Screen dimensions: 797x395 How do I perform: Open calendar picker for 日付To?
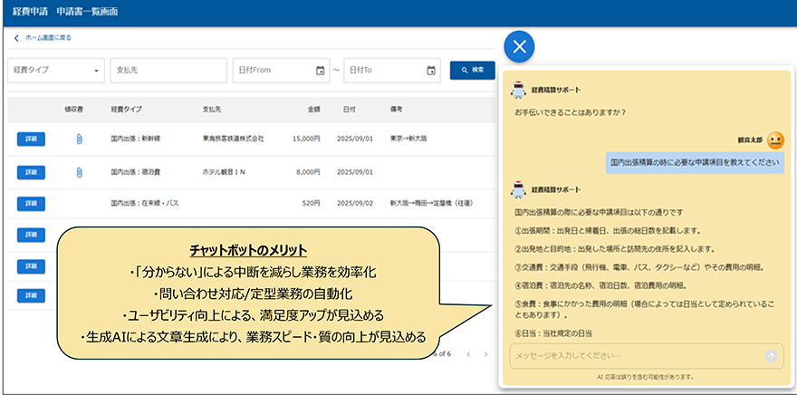coord(431,71)
